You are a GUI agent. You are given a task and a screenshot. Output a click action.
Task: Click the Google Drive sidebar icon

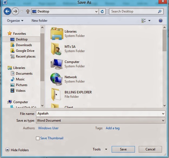pos(12,51)
